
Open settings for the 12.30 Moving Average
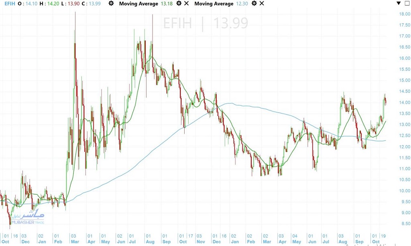[x=254, y=4]
